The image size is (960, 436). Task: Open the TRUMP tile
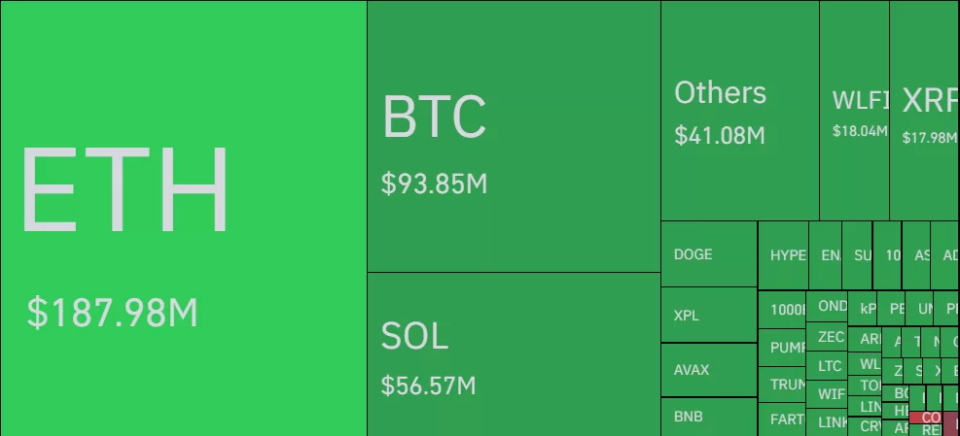782,385
